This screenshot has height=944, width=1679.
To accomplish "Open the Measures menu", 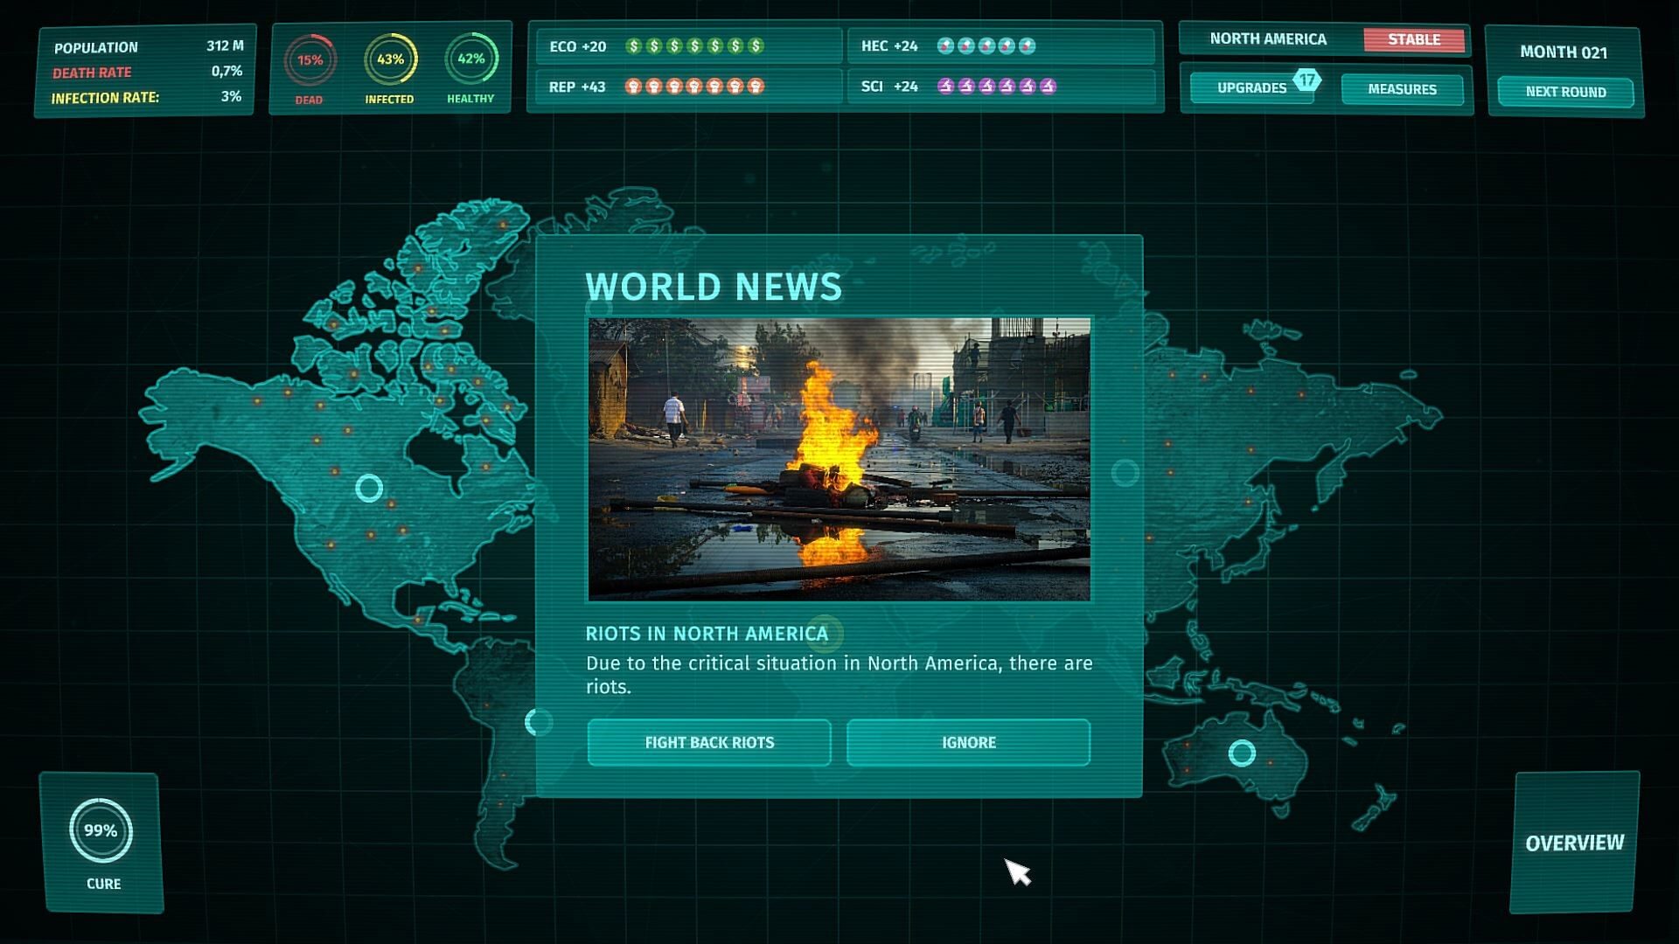I will pos(1402,89).
